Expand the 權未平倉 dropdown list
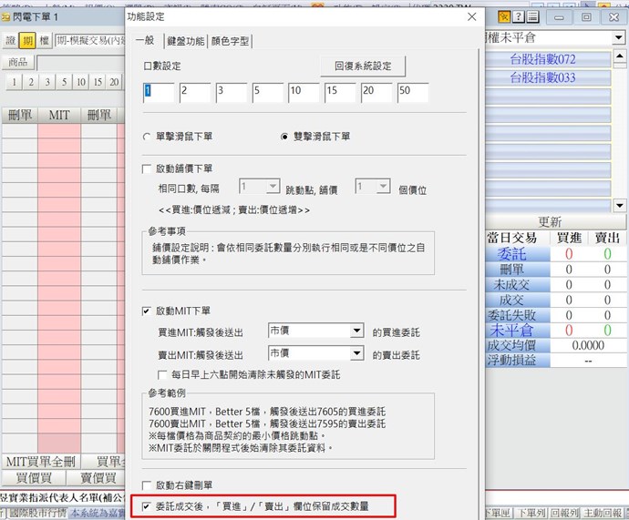Screen dimensions: 629x520 (620, 37)
